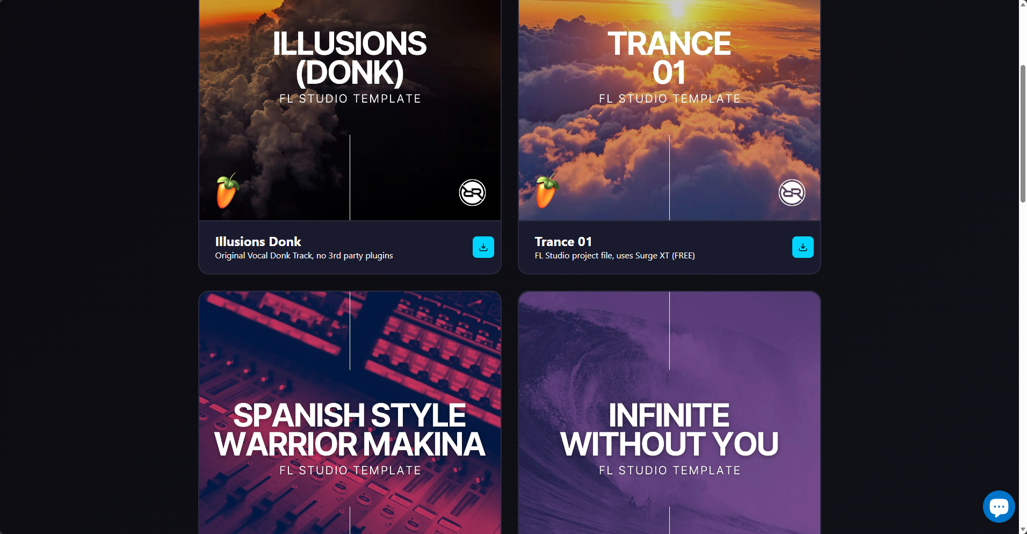Open the Infinite Without You cover
This screenshot has height=534, width=1027.
click(x=669, y=413)
